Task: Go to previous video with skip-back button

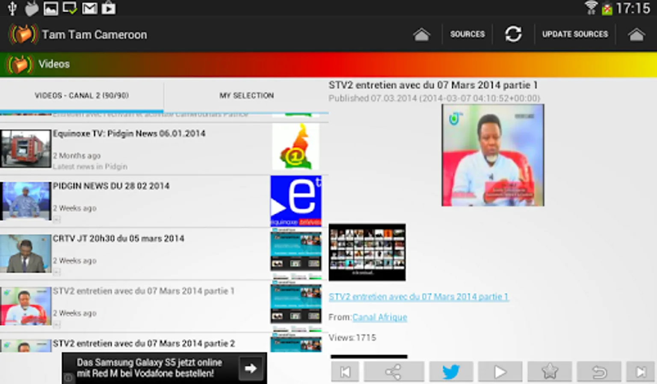Action: [x=345, y=372]
